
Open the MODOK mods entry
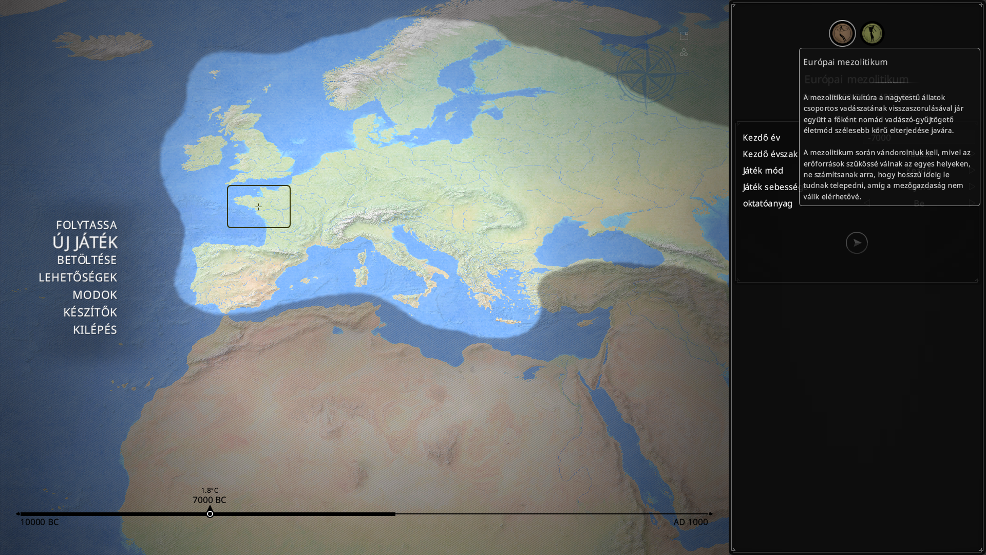94,295
